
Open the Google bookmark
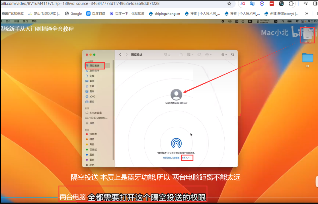(73, 14)
